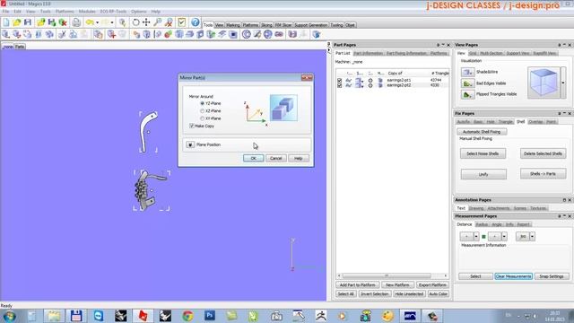Select the earrings2-pt1 part row
Image resolution: width=574 pixels, height=323 pixels.
[393, 80]
